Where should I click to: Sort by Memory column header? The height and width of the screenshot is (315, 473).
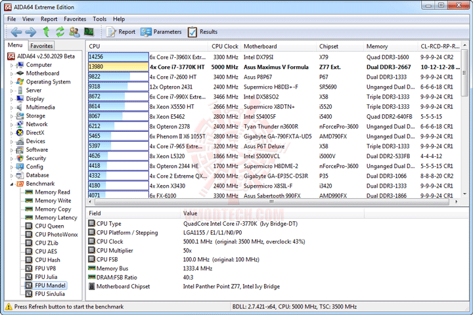pos(391,47)
